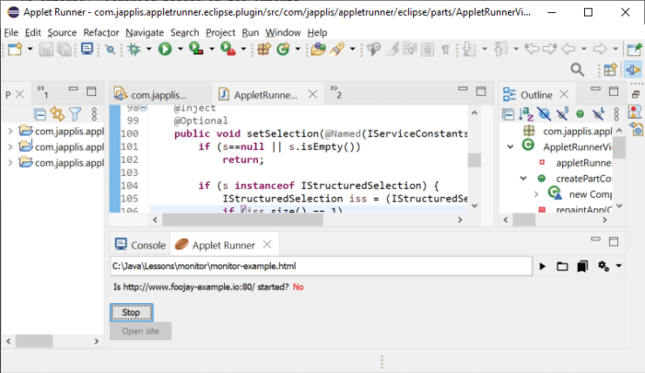Click the Package Explorer filter icon

tap(75, 114)
